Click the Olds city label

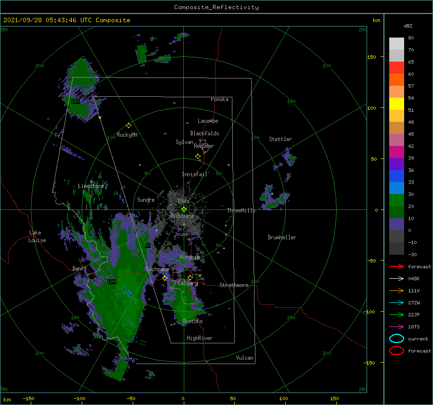click(183, 201)
